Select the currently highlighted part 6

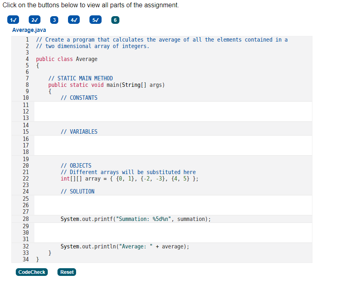pos(115,19)
